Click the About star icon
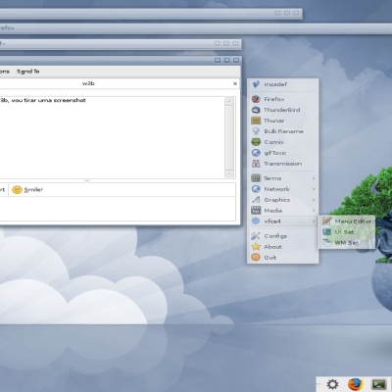 click(x=256, y=247)
